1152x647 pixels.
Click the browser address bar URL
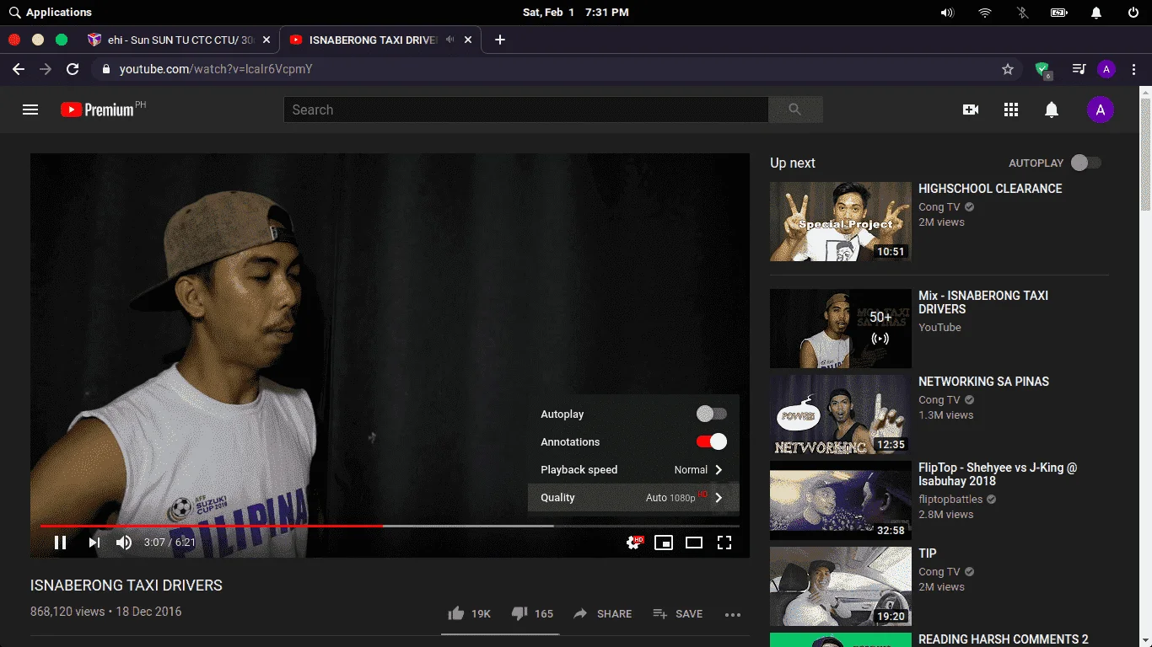216,69
